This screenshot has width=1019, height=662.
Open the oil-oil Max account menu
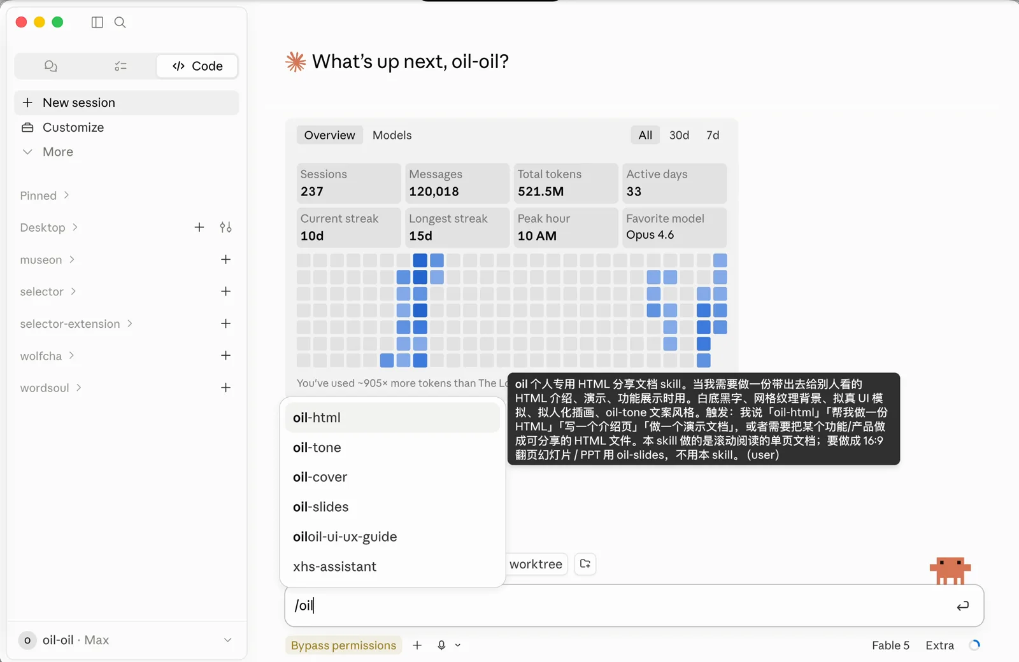pos(127,640)
